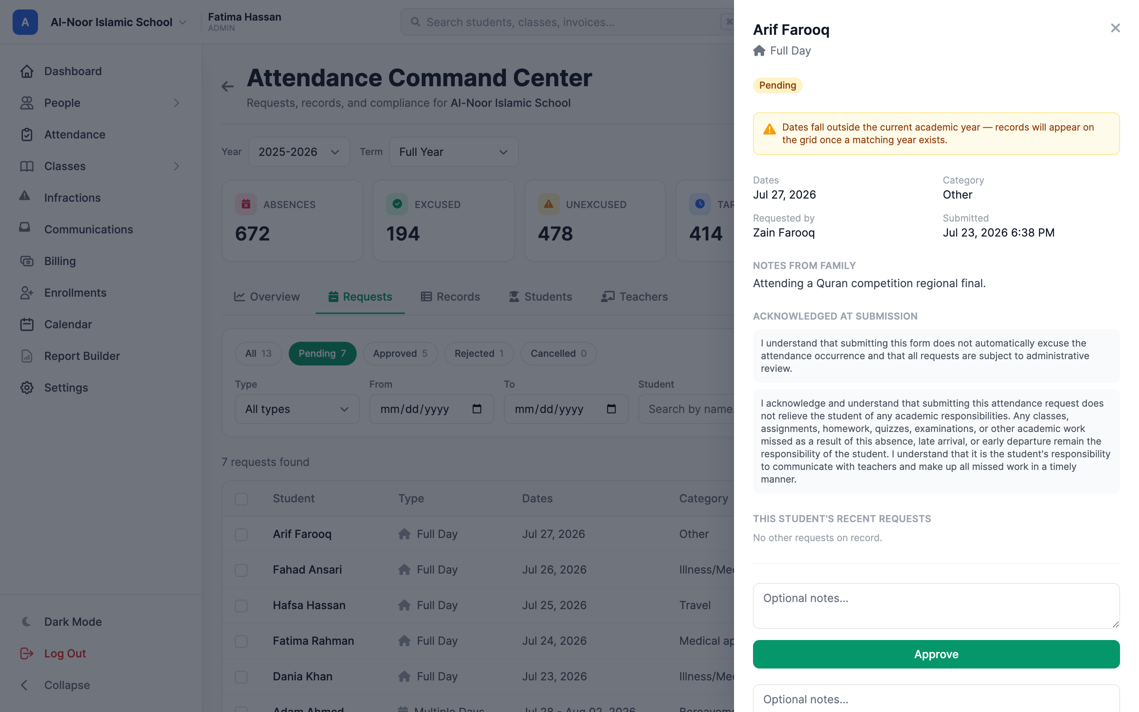The width and height of the screenshot is (1139, 712).
Task: Click the Tardy clock icon
Action: click(x=700, y=204)
